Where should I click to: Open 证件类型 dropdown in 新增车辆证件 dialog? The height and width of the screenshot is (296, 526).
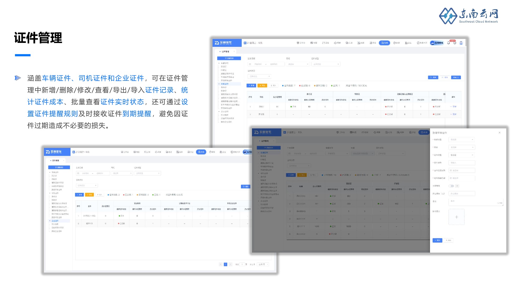pos(462,155)
